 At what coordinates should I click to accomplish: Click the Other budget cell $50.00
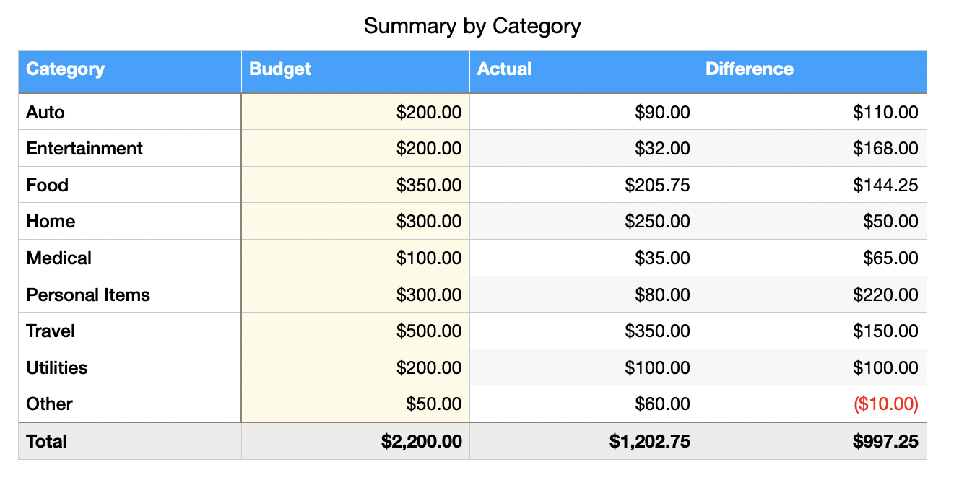coord(433,404)
